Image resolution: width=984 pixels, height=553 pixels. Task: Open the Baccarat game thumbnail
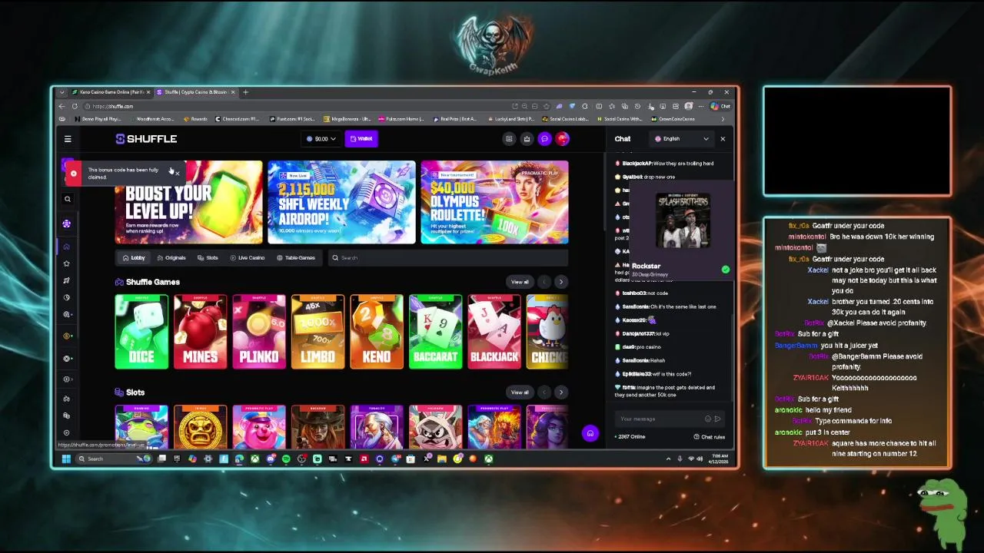point(436,332)
